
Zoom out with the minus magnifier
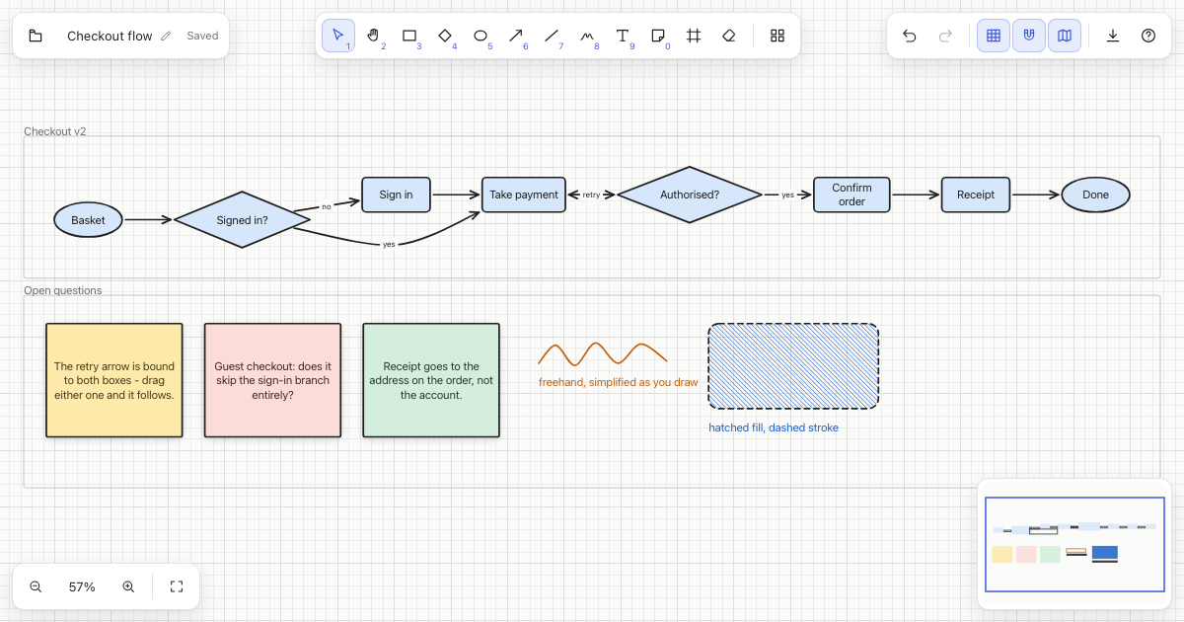coord(36,586)
